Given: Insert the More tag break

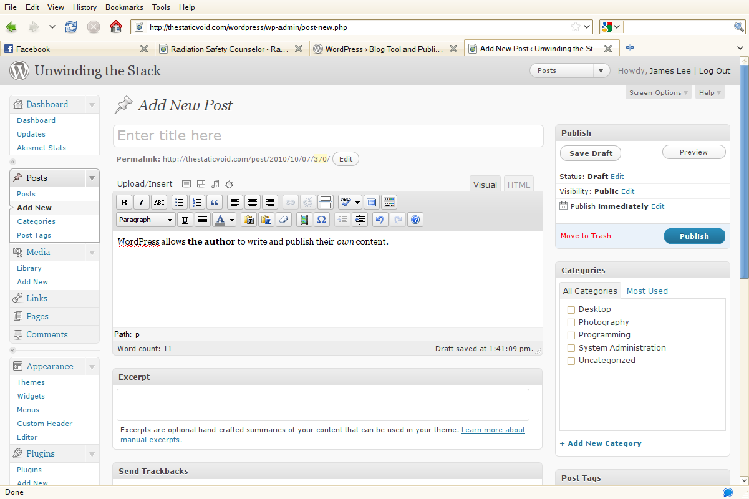Looking at the screenshot, I should click(325, 202).
